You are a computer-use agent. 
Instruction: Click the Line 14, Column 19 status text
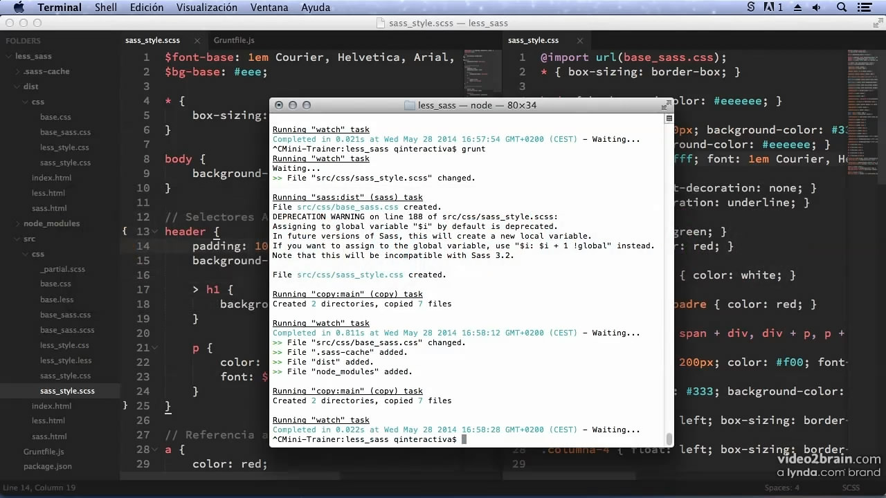39,488
